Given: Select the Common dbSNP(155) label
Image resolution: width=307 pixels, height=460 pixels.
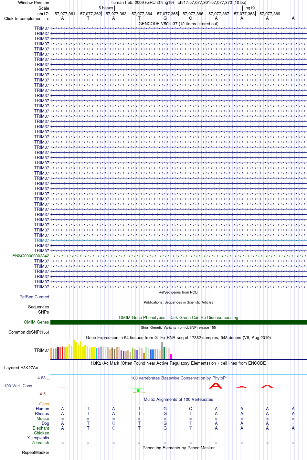Looking at the screenshot, I should pos(29,332).
